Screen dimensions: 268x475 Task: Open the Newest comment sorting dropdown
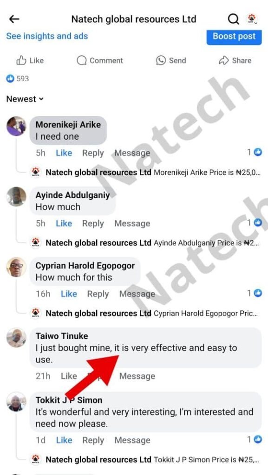tap(25, 99)
